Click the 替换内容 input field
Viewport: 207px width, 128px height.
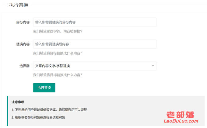[95, 44]
